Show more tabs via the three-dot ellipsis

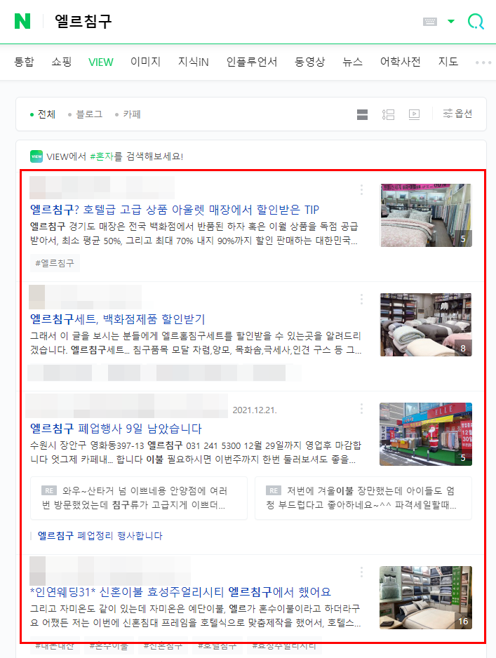483,62
